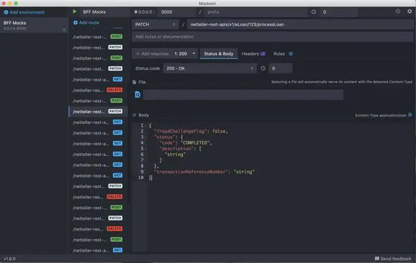This screenshot has width=416, height=263.
Task: Click the 0.0.0.0 host address label
Action: point(145,12)
